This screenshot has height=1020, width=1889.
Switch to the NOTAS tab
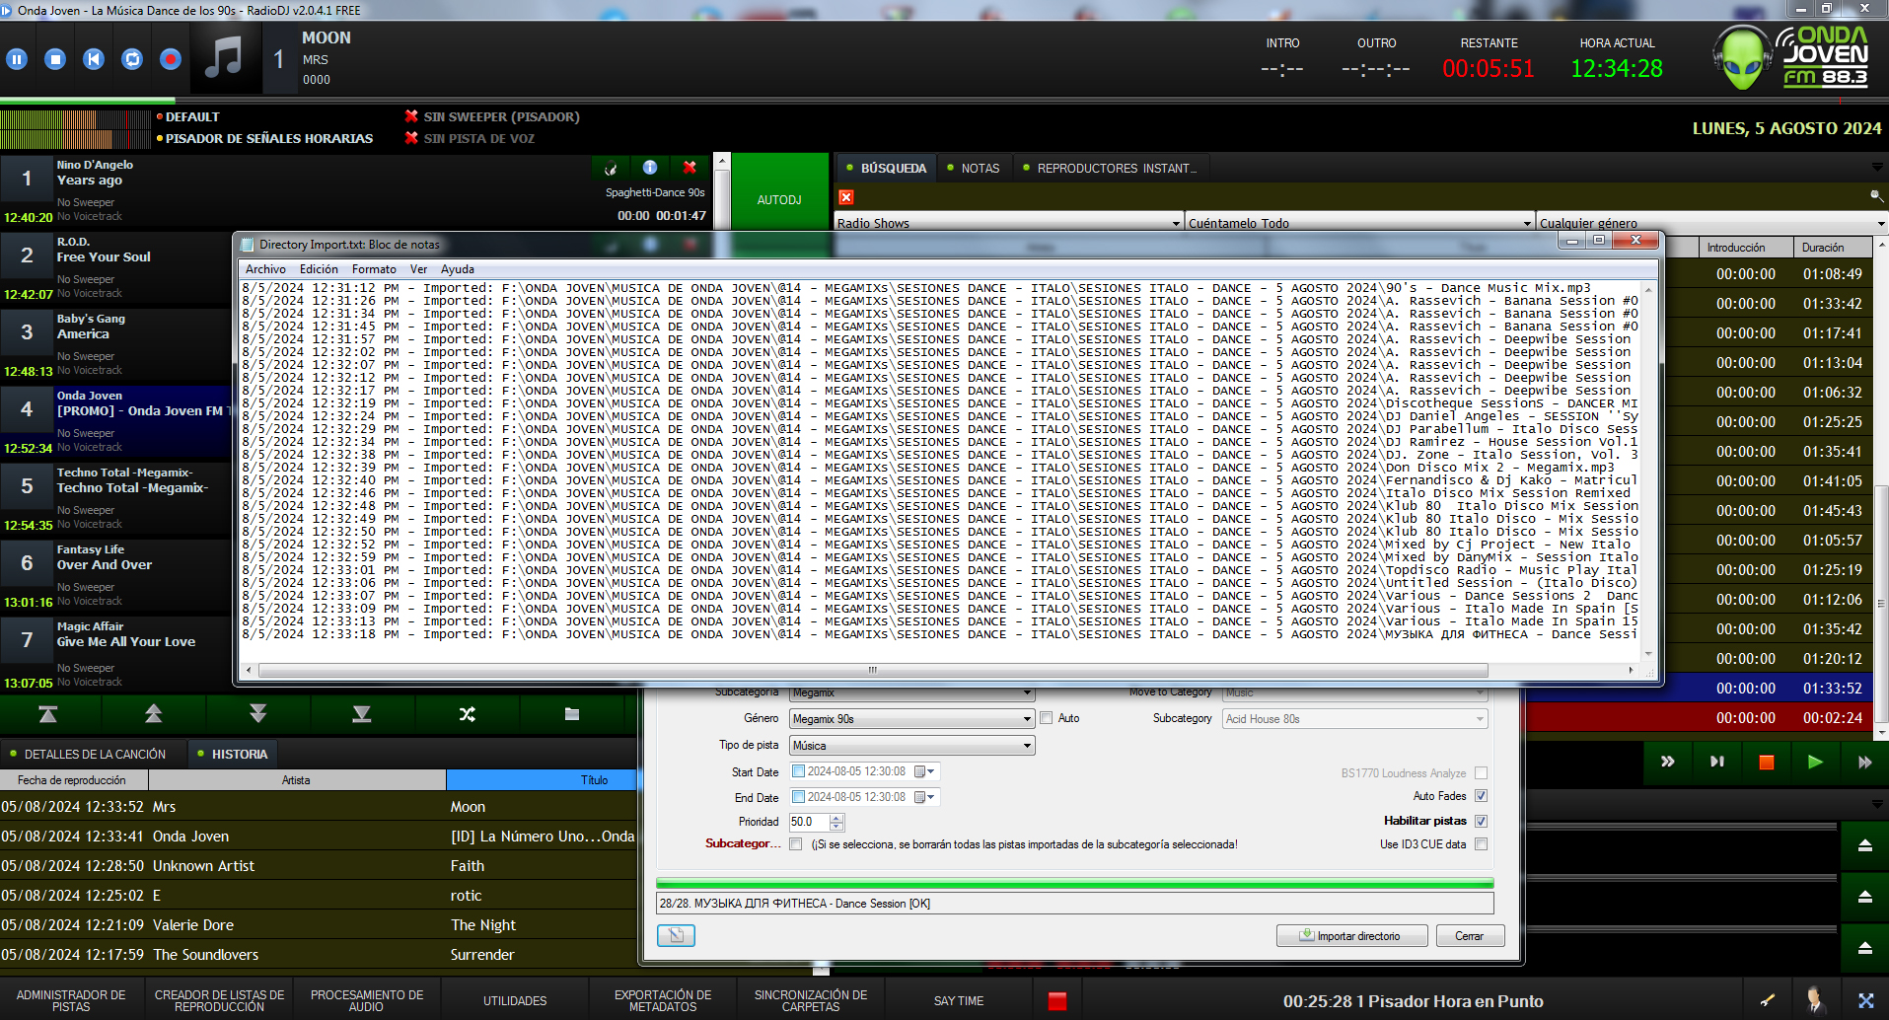tap(974, 169)
